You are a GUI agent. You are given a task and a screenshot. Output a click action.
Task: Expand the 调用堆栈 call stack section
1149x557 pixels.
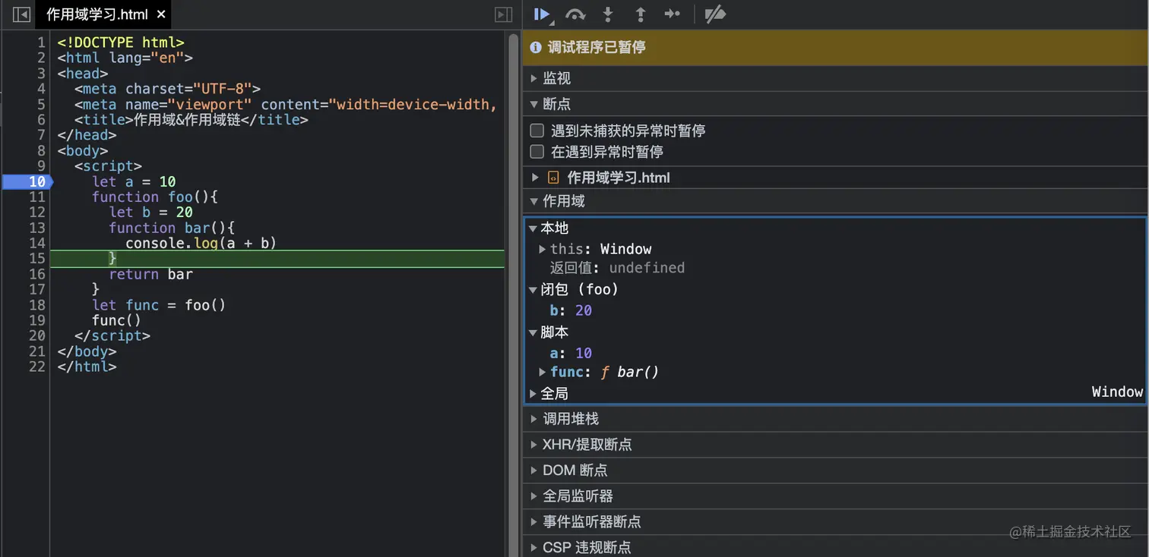534,419
